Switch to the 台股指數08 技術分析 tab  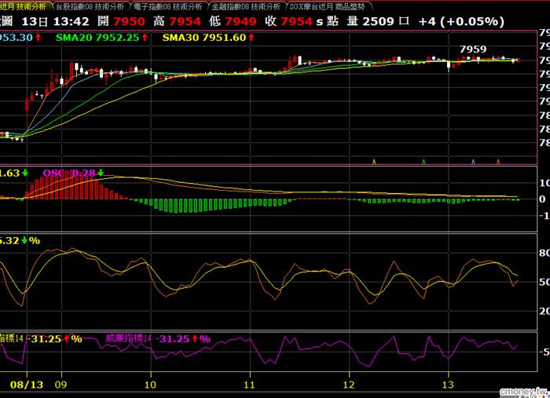(x=90, y=6)
